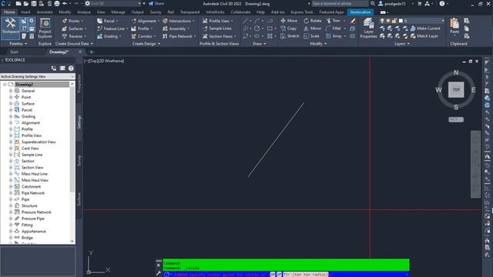Click the Match Layer tool
493x277 pixels.
(x=424, y=36)
